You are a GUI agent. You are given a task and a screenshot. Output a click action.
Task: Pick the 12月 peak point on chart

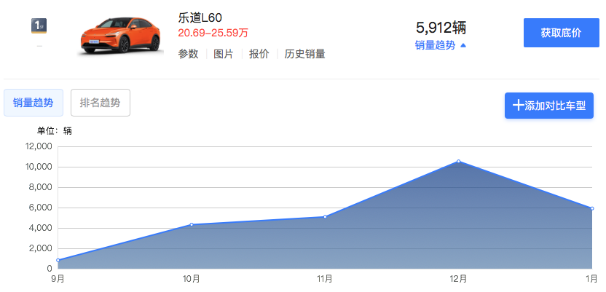(x=458, y=162)
